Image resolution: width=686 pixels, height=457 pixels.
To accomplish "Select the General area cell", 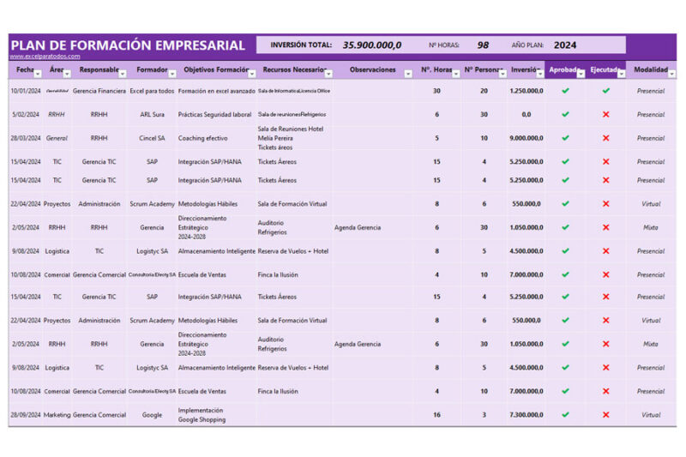I will tap(57, 138).
